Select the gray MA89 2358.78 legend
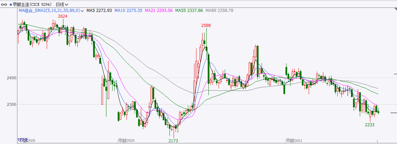397x144 pixels. click(219, 11)
